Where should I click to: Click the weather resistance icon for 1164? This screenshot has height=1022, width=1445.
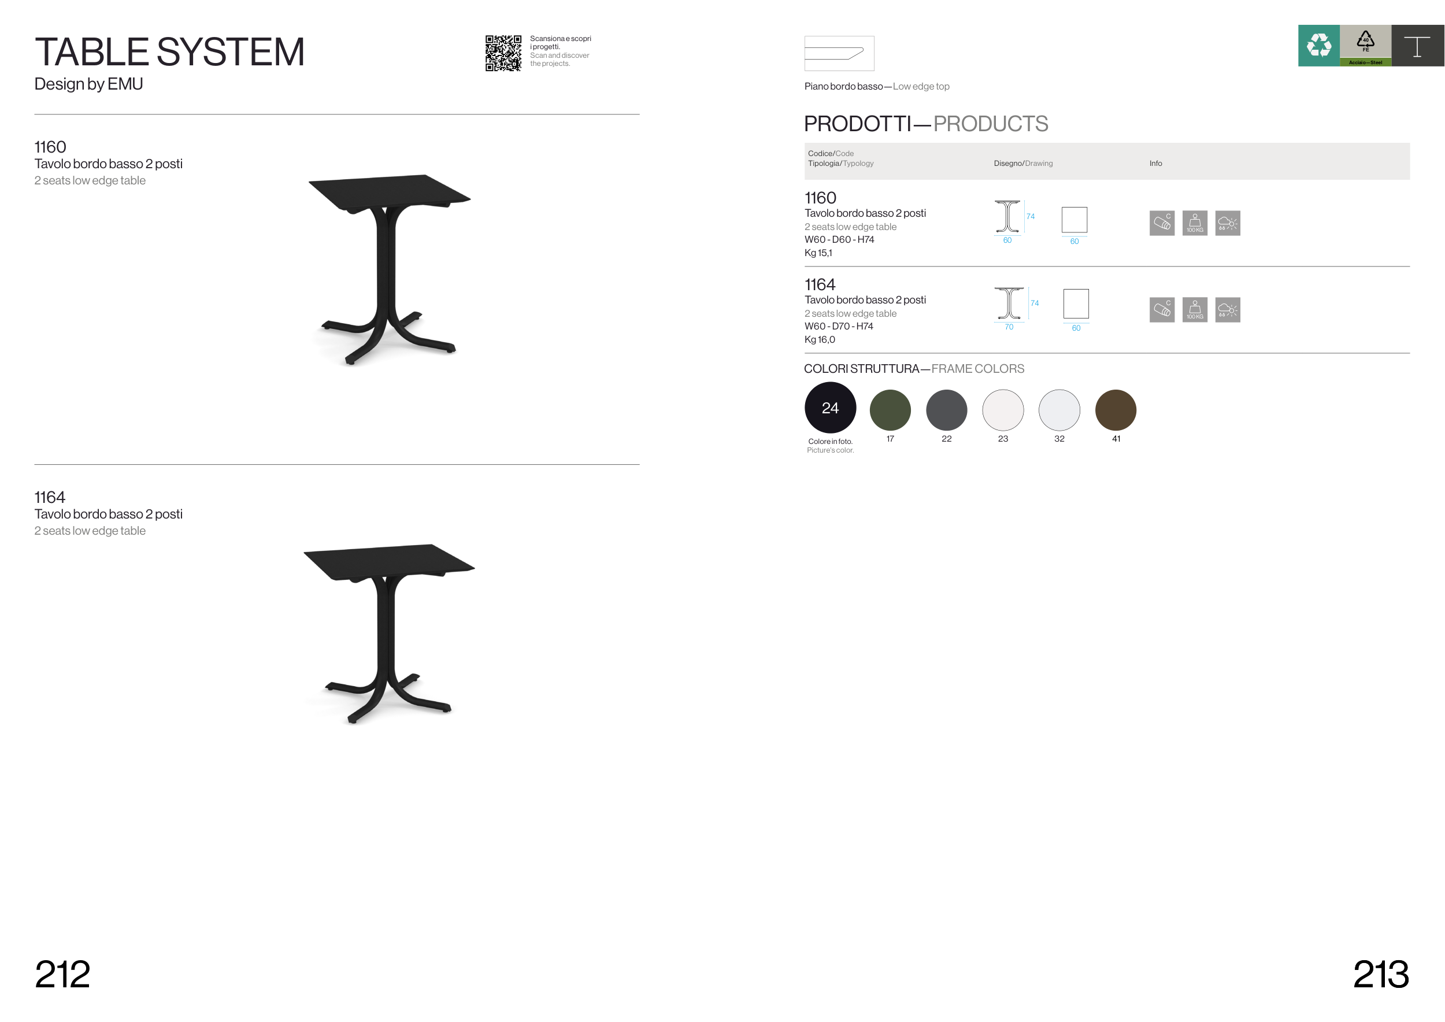(1227, 310)
